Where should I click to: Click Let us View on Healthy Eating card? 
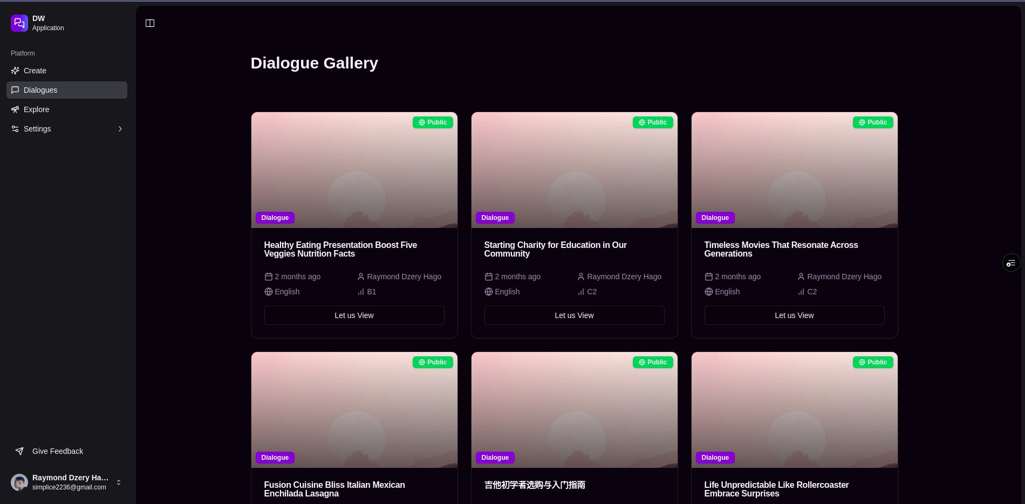coord(354,315)
